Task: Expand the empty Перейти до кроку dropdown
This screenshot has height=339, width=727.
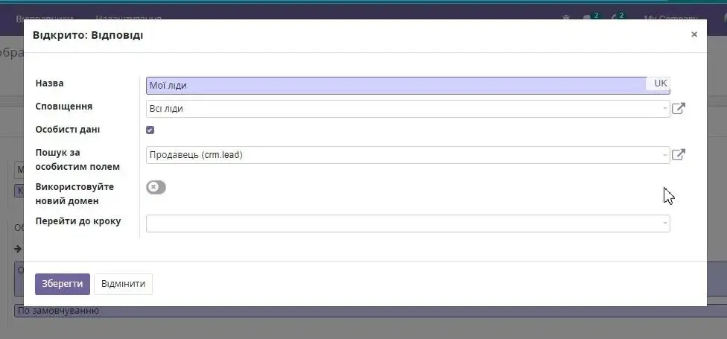Action: [407, 224]
